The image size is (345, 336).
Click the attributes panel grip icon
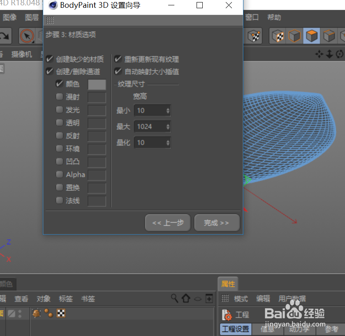coord(225,299)
